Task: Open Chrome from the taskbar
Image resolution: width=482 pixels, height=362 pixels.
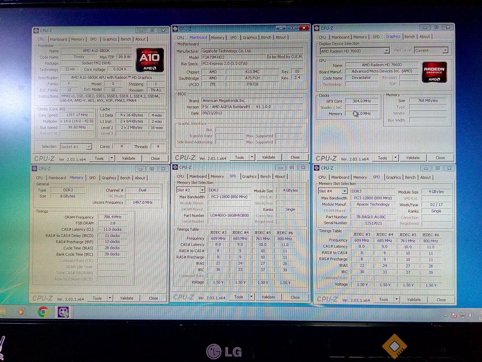Action: pyautogui.click(x=43, y=312)
